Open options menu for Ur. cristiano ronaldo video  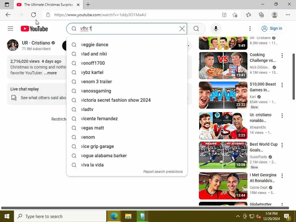(282, 116)
